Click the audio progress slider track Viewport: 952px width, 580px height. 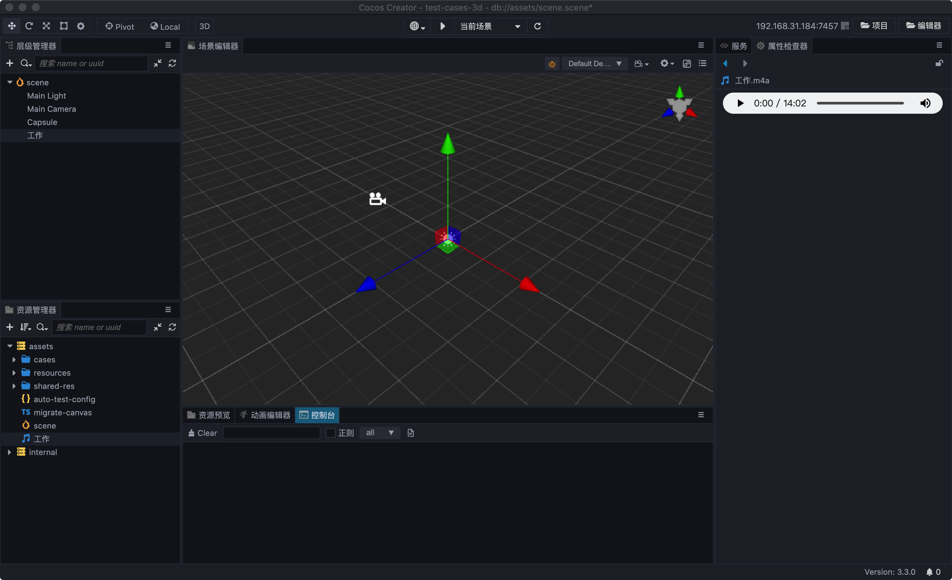(x=860, y=103)
